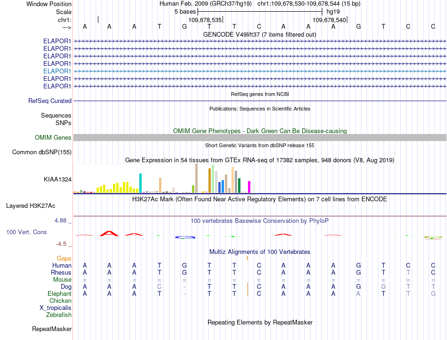Viewport: 447px width, 340px height.
Task: Click the GENCODE V49lift37 track title
Action: pyautogui.click(x=259, y=35)
